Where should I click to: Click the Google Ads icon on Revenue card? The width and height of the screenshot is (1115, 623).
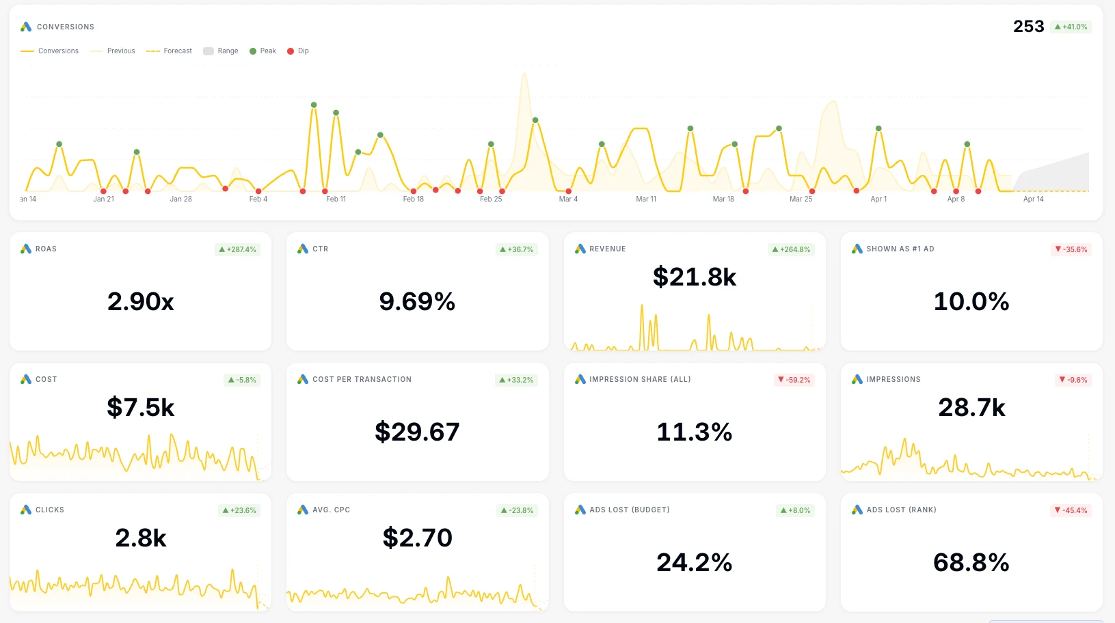[x=580, y=249]
